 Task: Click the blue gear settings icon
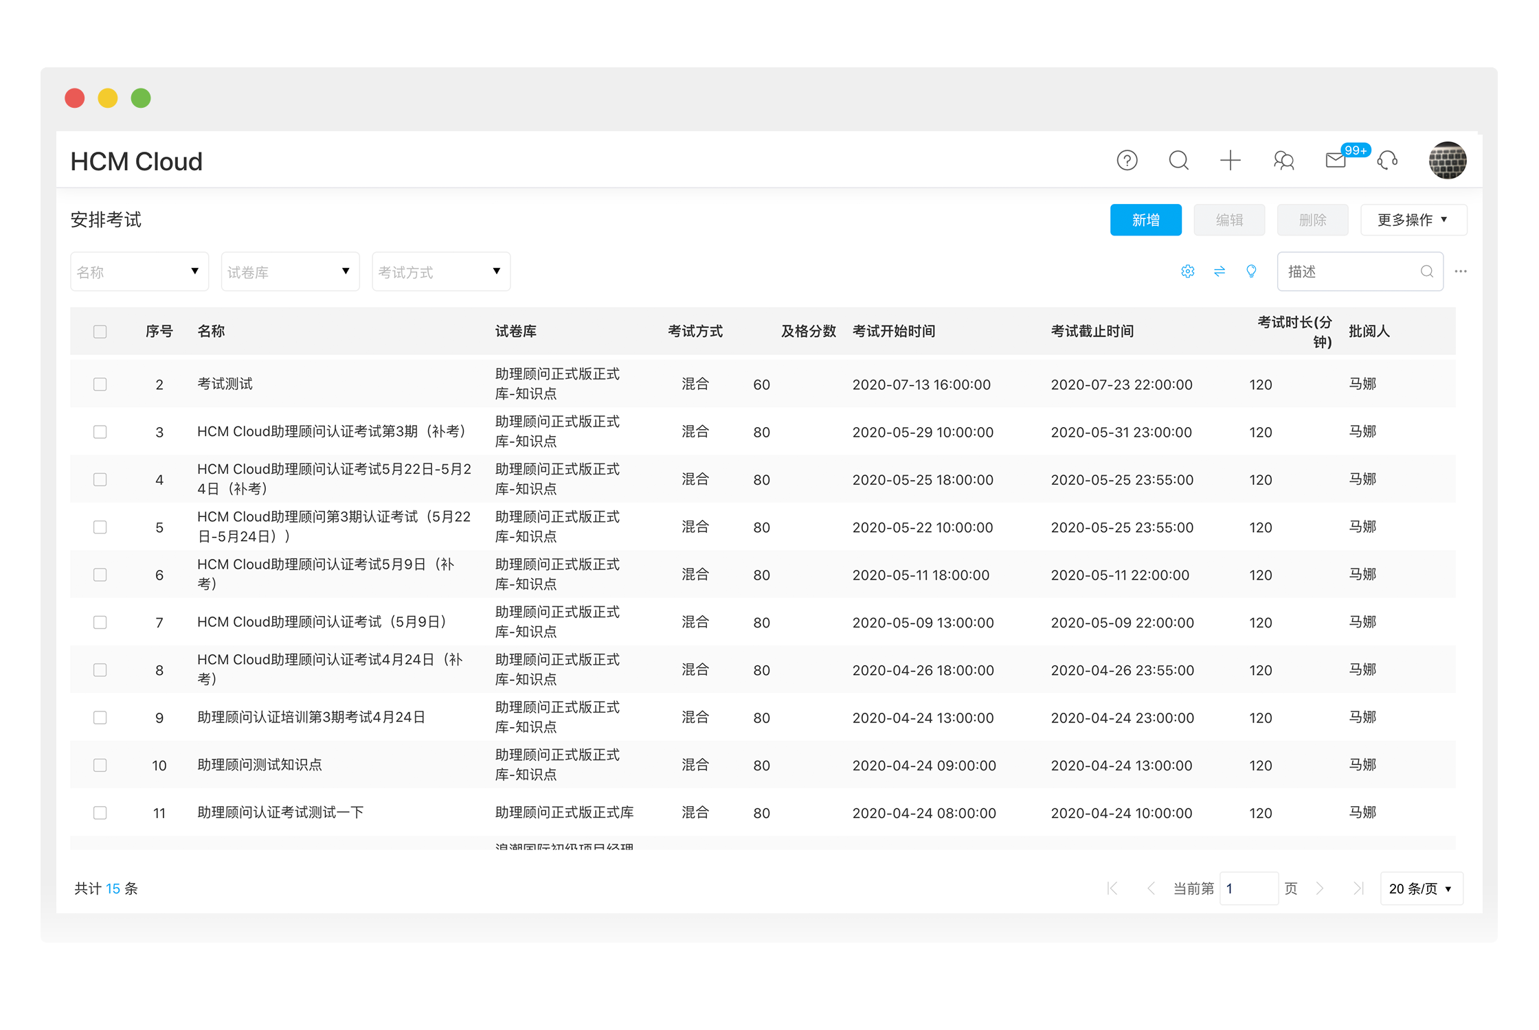tap(1188, 271)
